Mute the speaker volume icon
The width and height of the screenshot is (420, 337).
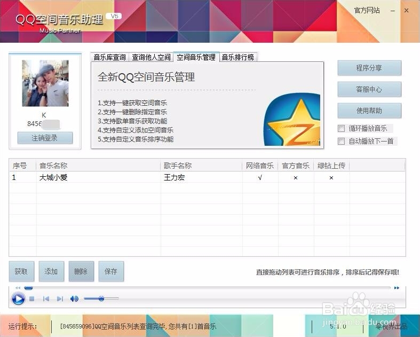[74, 299]
